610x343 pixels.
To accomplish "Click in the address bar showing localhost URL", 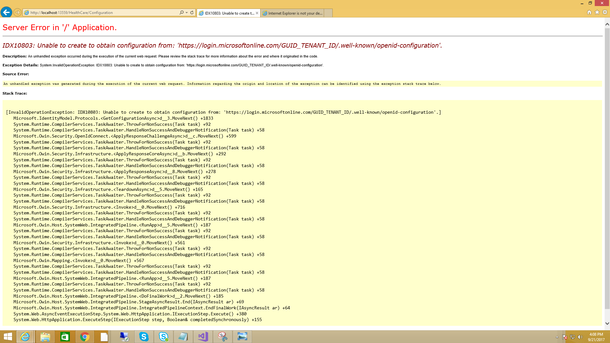I will tap(95, 12).
